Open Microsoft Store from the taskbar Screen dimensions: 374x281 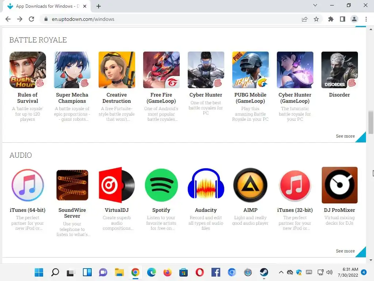click(x=183, y=272)
